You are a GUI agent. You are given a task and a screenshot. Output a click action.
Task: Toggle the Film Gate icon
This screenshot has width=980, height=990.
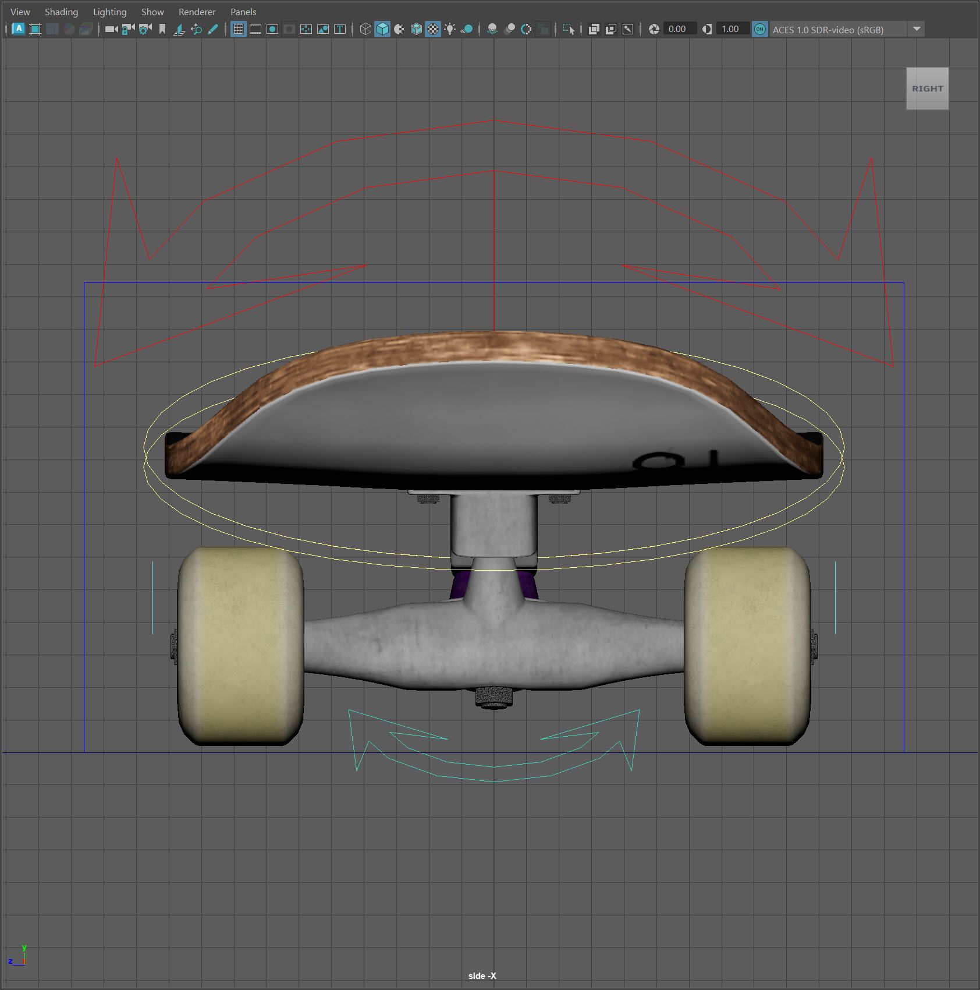[255, 29]
